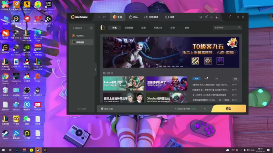Select 与我相关 in the left sidebar
273x153 pixels.
pos(82,36)
